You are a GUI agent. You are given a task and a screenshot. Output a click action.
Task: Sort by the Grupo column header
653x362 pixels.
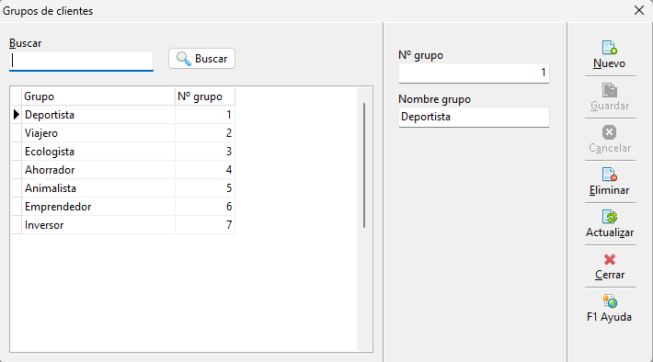(x=98, y=96)
